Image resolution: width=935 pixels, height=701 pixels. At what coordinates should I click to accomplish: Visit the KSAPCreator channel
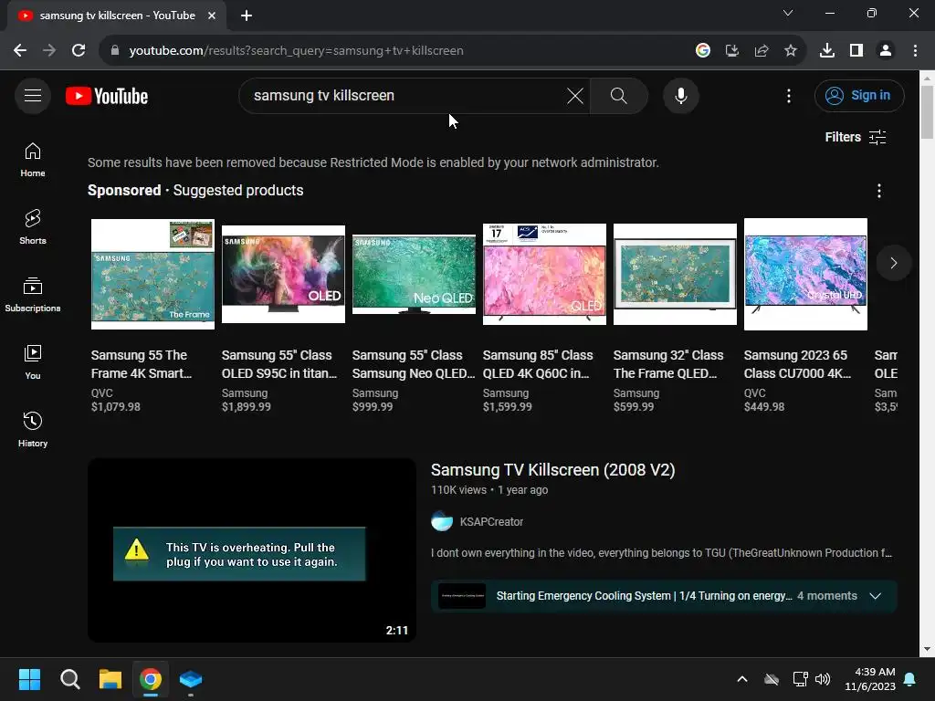click(x=491, y=521)
